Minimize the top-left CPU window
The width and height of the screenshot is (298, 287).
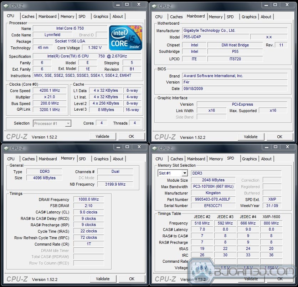(x=118, y=4)
